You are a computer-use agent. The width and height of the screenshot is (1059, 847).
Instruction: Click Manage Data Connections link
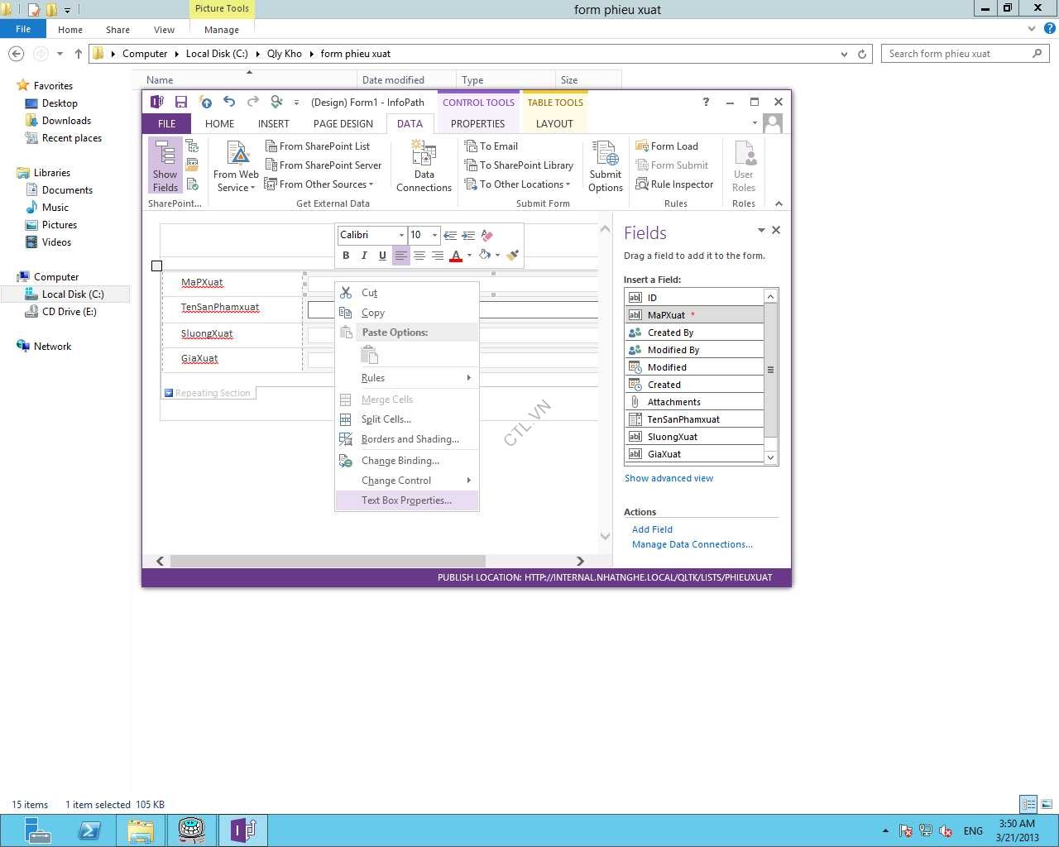point(692,544)
